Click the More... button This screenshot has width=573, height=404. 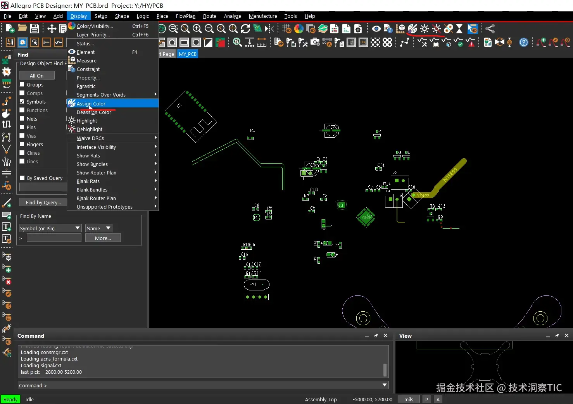pyautogui.click(x=103, y=238)
